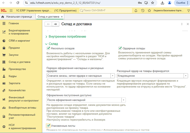Click the Склад и доставка grid icon

coord(4,62)
